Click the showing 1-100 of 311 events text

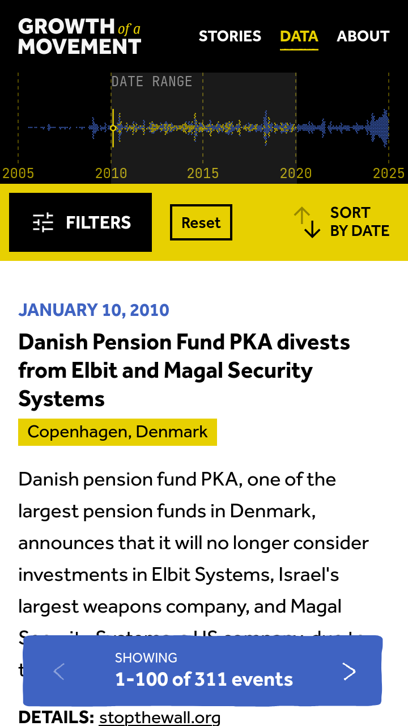204,672
